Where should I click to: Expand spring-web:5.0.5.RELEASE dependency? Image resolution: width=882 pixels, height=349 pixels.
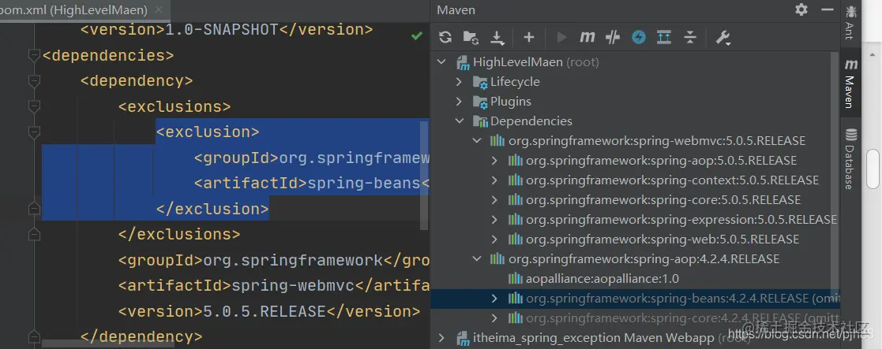tap(494, 239)
